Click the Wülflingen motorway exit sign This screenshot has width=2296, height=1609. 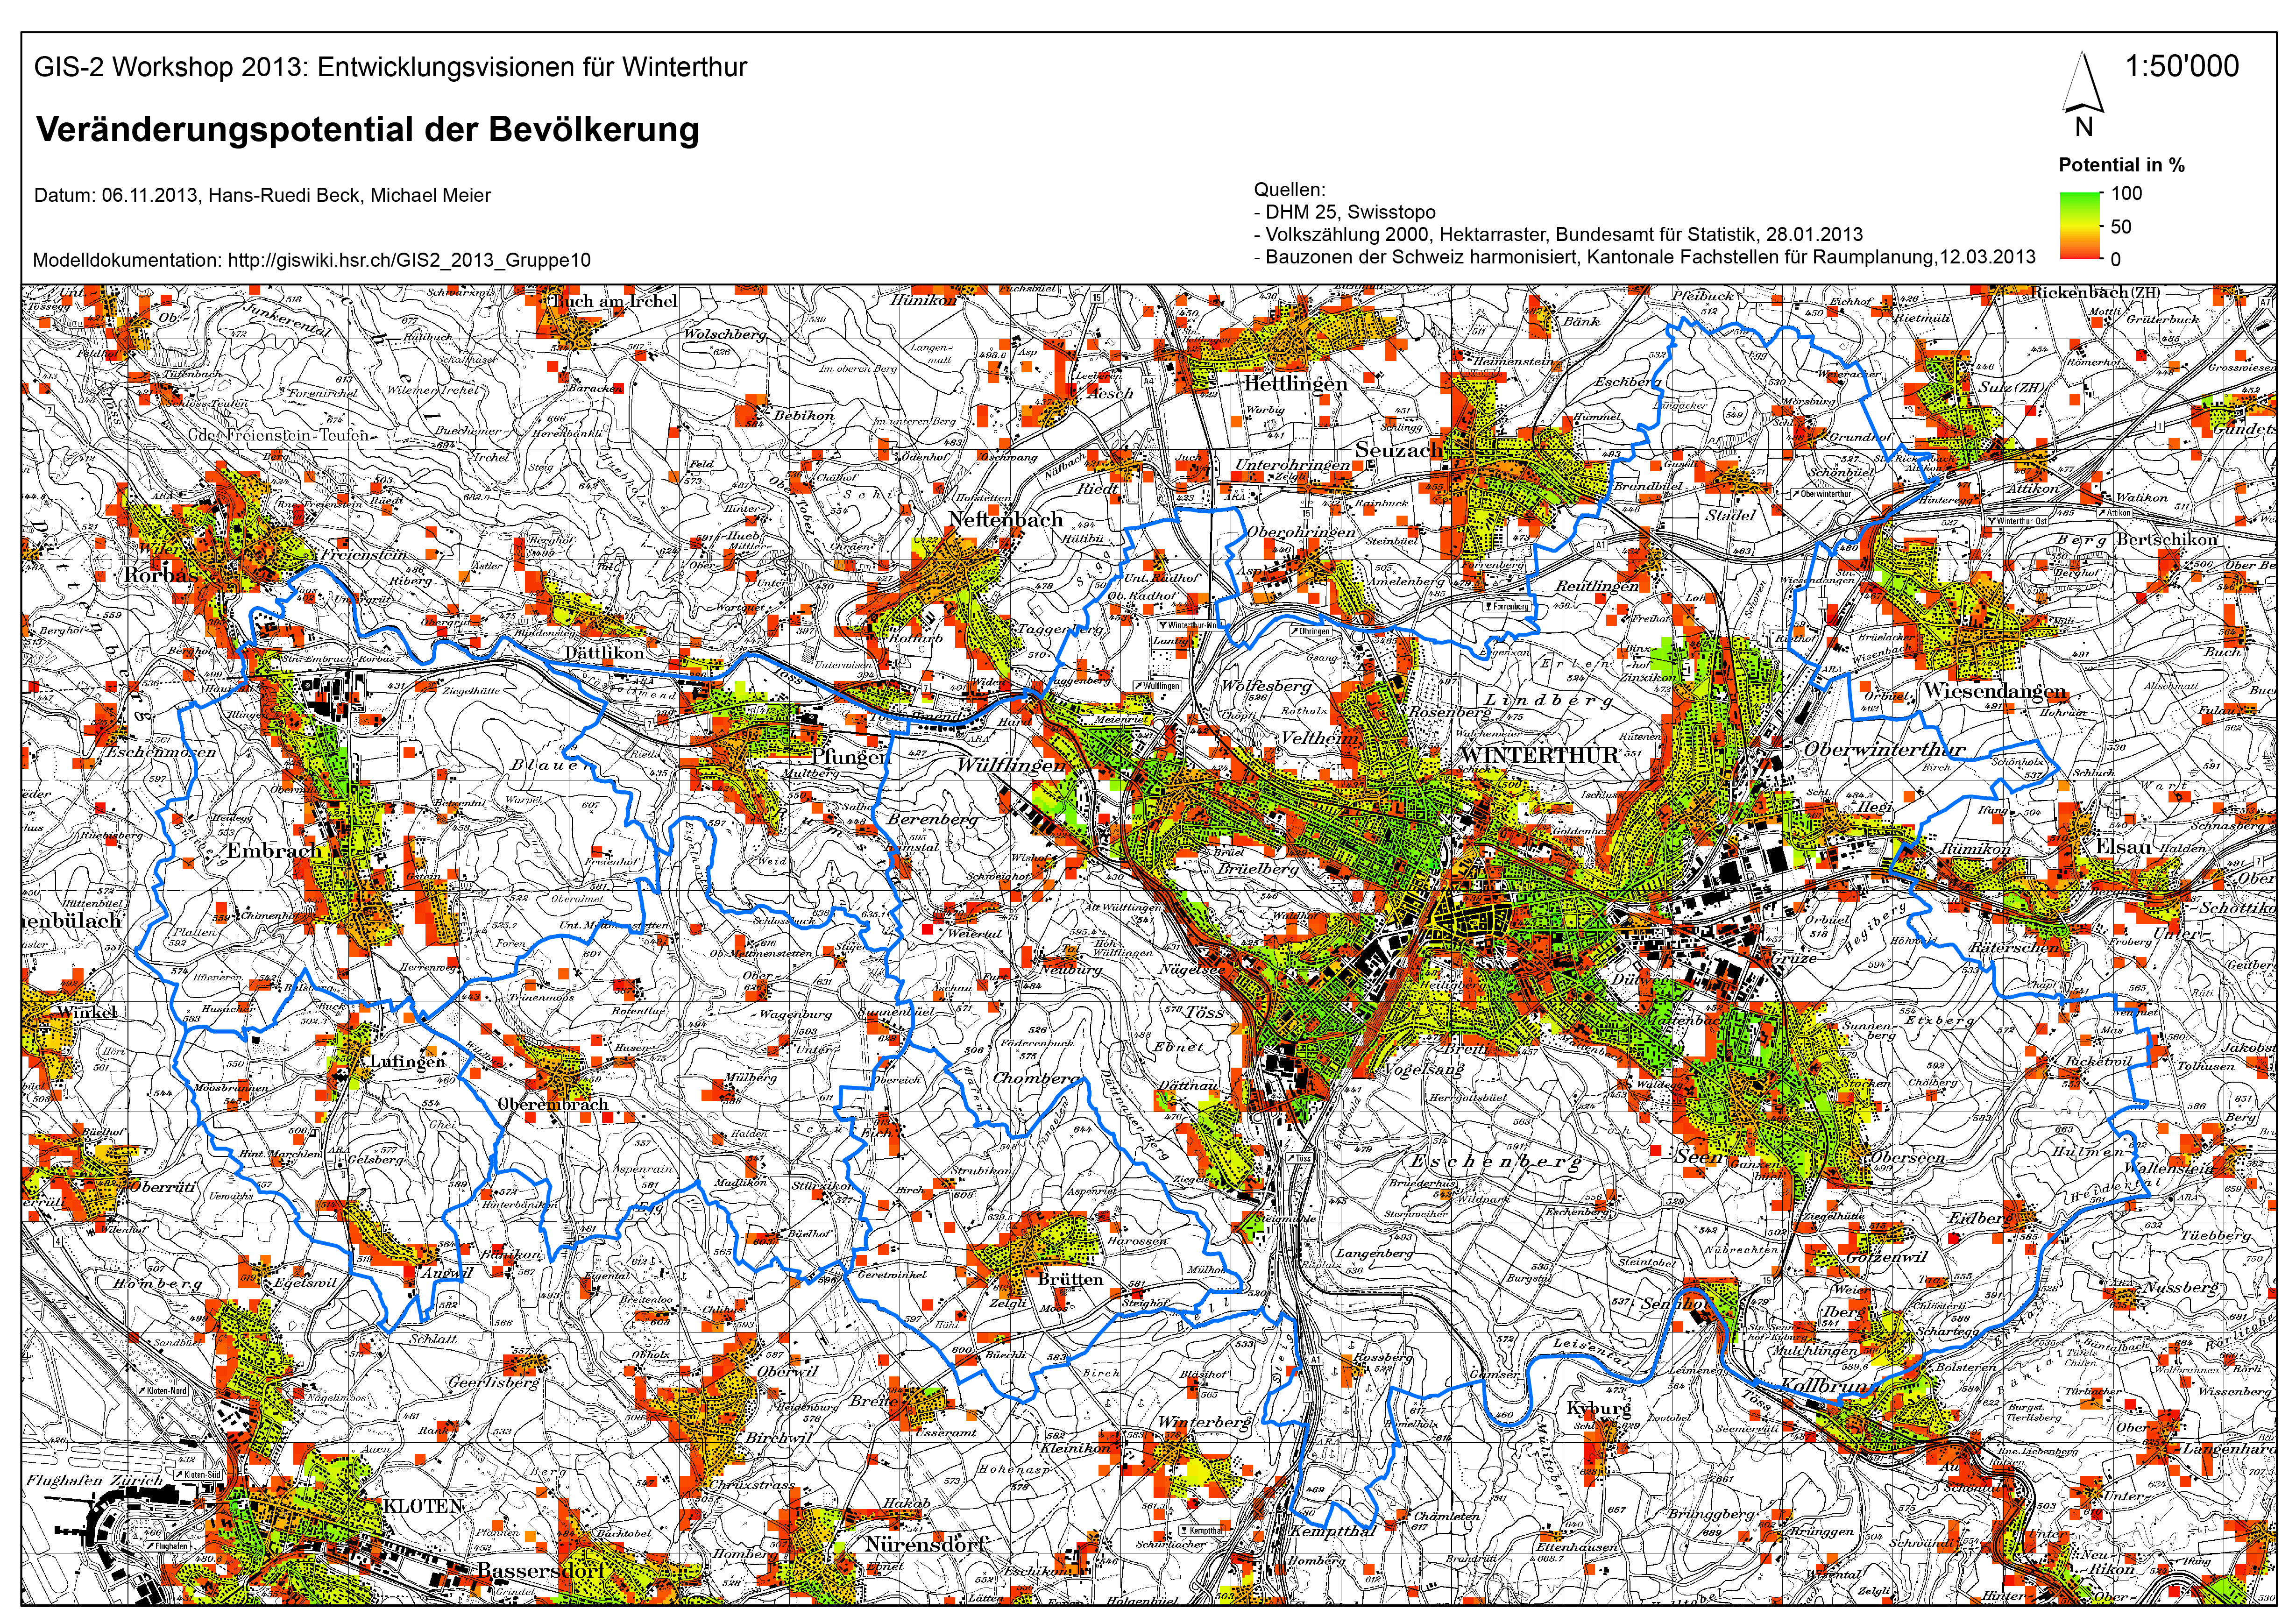(x=1158, y=686)
